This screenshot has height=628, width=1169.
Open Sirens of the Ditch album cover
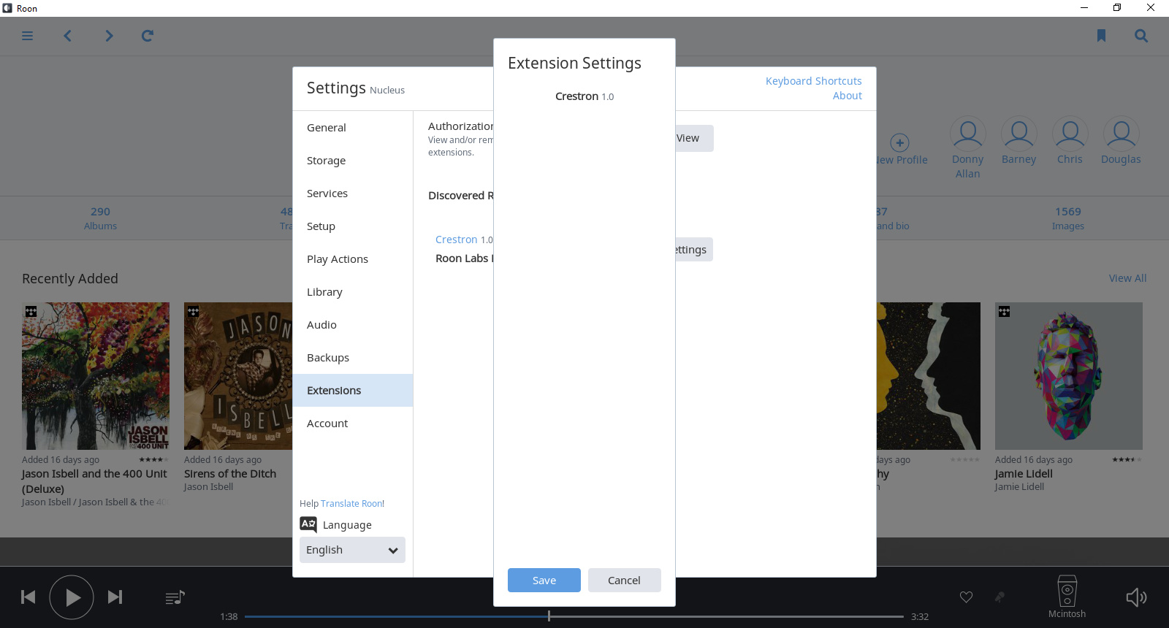[238, 376]
